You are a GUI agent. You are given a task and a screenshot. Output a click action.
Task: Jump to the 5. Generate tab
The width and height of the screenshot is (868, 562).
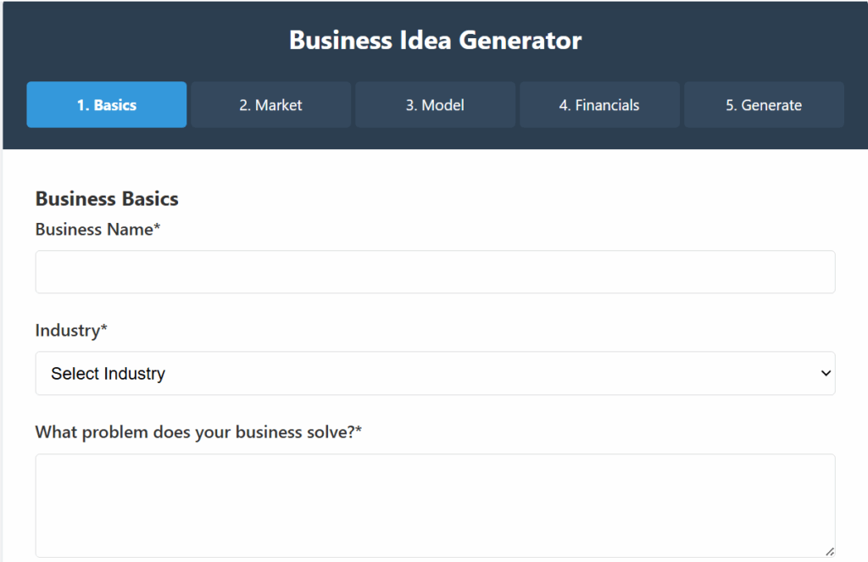pyautogui.click(x=764, y=105)
